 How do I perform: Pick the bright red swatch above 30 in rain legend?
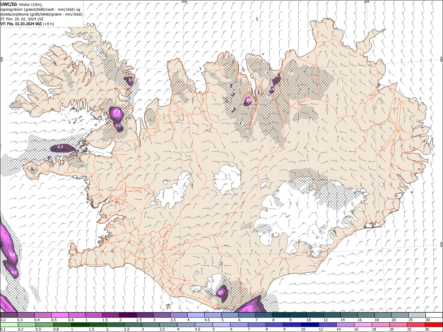coord(434,325)
